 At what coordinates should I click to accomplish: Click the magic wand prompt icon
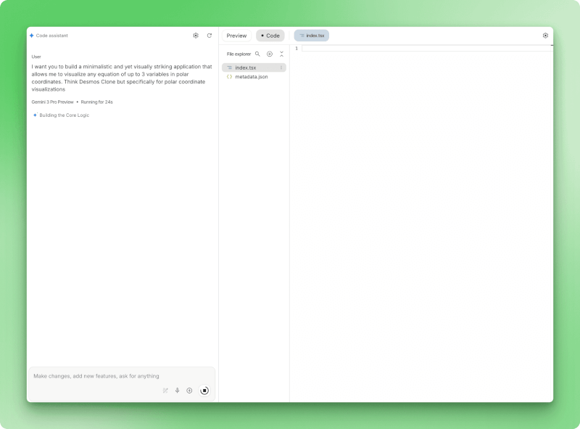coord(165,391)
